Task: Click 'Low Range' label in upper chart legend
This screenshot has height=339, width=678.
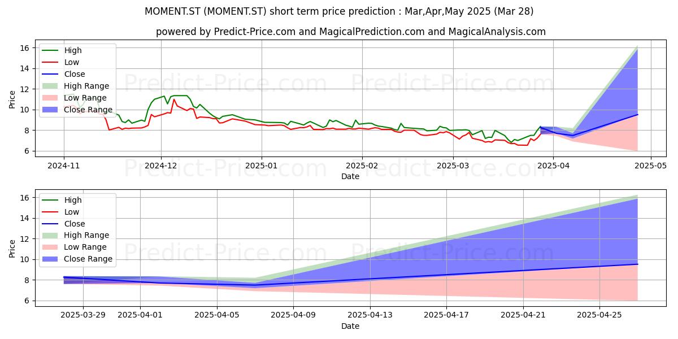Action: point(85,98)
